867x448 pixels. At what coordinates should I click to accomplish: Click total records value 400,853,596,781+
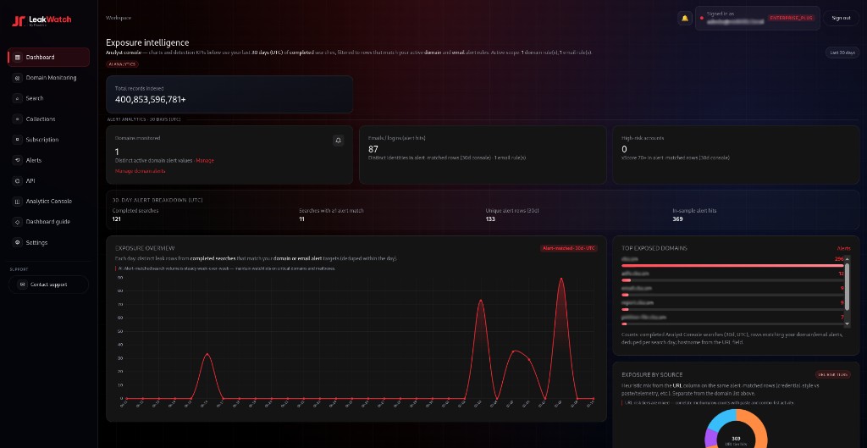(x=151, y=100)
